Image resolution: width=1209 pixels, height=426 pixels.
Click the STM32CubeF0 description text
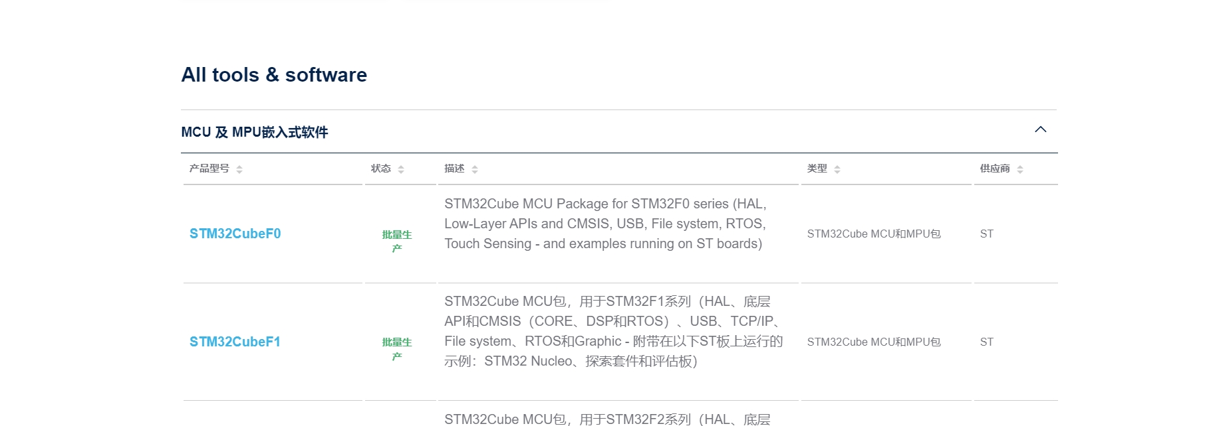(x=605, y=224)
